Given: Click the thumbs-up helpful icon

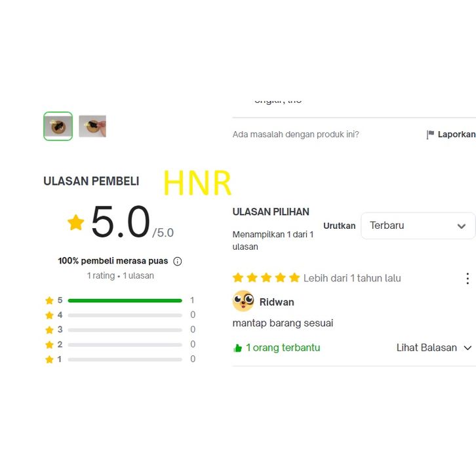Looking at the screenshot, I should pos(237,348).
